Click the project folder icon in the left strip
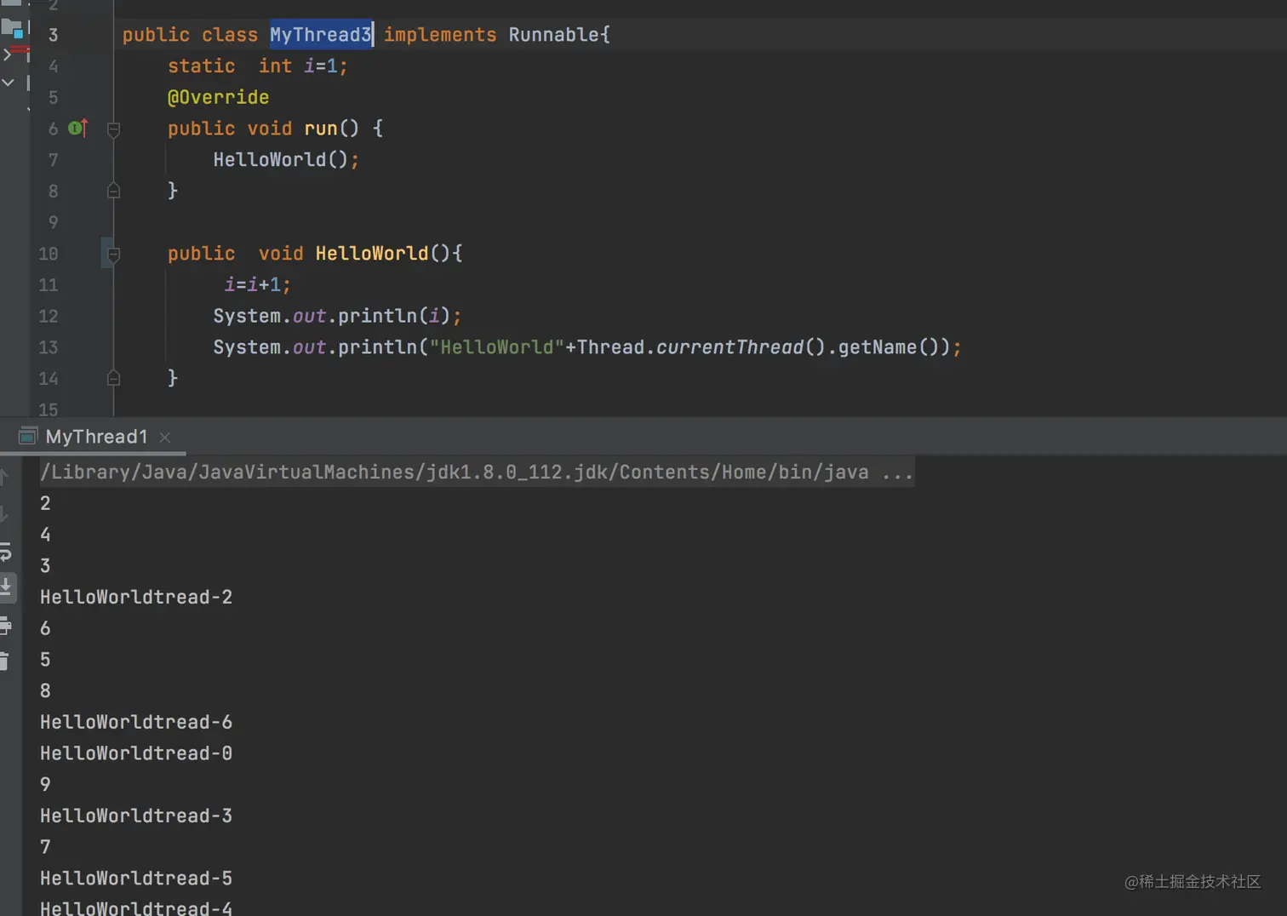Screen dimensions: 1287x916 (12, 28)
